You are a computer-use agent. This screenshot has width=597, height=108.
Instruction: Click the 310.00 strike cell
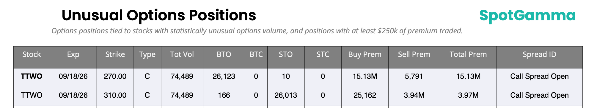[x=115, y=96]
